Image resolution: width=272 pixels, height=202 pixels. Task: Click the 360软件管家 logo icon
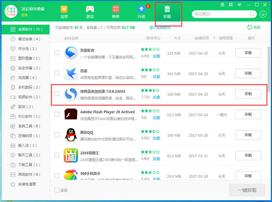click(x=11, y=12)
